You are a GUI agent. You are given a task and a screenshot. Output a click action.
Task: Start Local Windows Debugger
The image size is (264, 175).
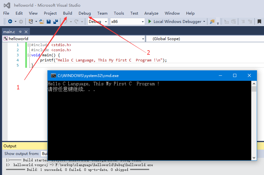tap(175, 22)
